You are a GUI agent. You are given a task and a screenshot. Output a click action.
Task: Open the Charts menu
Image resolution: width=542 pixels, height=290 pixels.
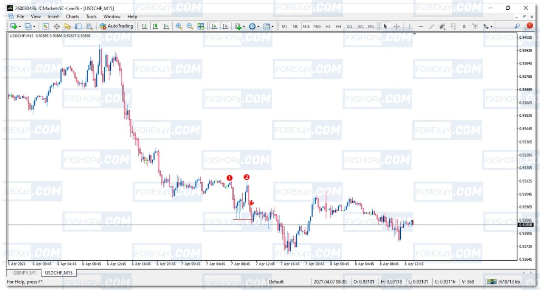coord(72,17)
